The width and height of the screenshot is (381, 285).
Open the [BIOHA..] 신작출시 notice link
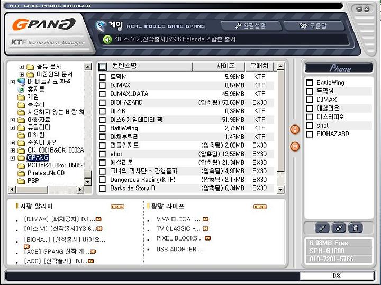[x=65, y=240]
